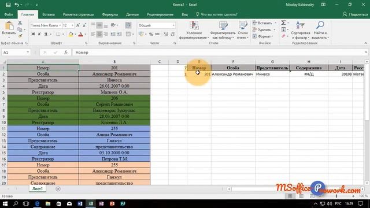This screenshot has height=208, width=370.
Task: Click the Clear eraser icon
Action: coord(283,36)
